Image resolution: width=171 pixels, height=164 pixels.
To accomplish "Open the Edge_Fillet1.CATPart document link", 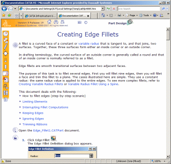I will pos(48,130).
